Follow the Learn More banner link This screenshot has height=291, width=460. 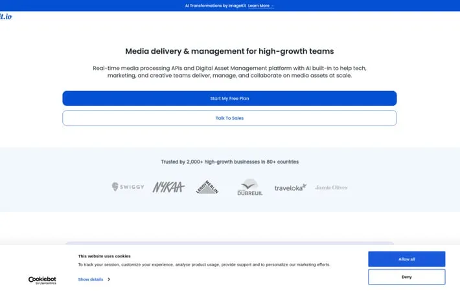261,6
